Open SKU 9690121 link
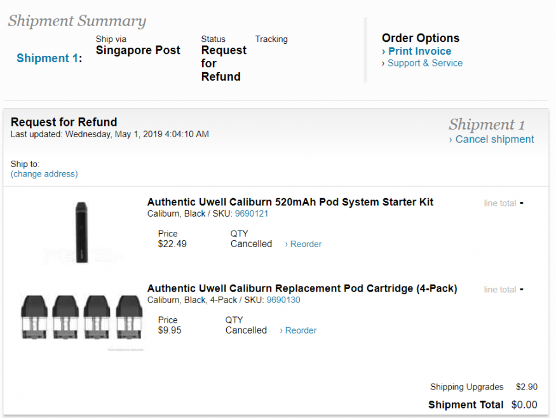556x418 pixels. 252,213
